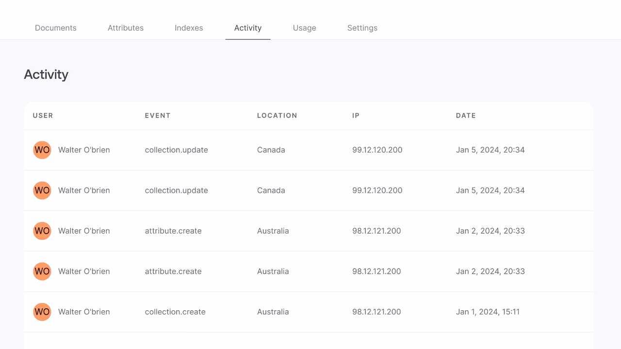
Task: Click the DATE column header
Action: pos(466,115)
